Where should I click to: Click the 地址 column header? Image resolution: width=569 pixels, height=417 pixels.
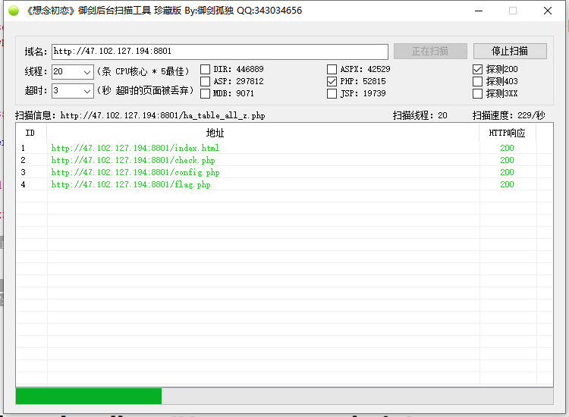pyautogui.click(x=263, y=133)
